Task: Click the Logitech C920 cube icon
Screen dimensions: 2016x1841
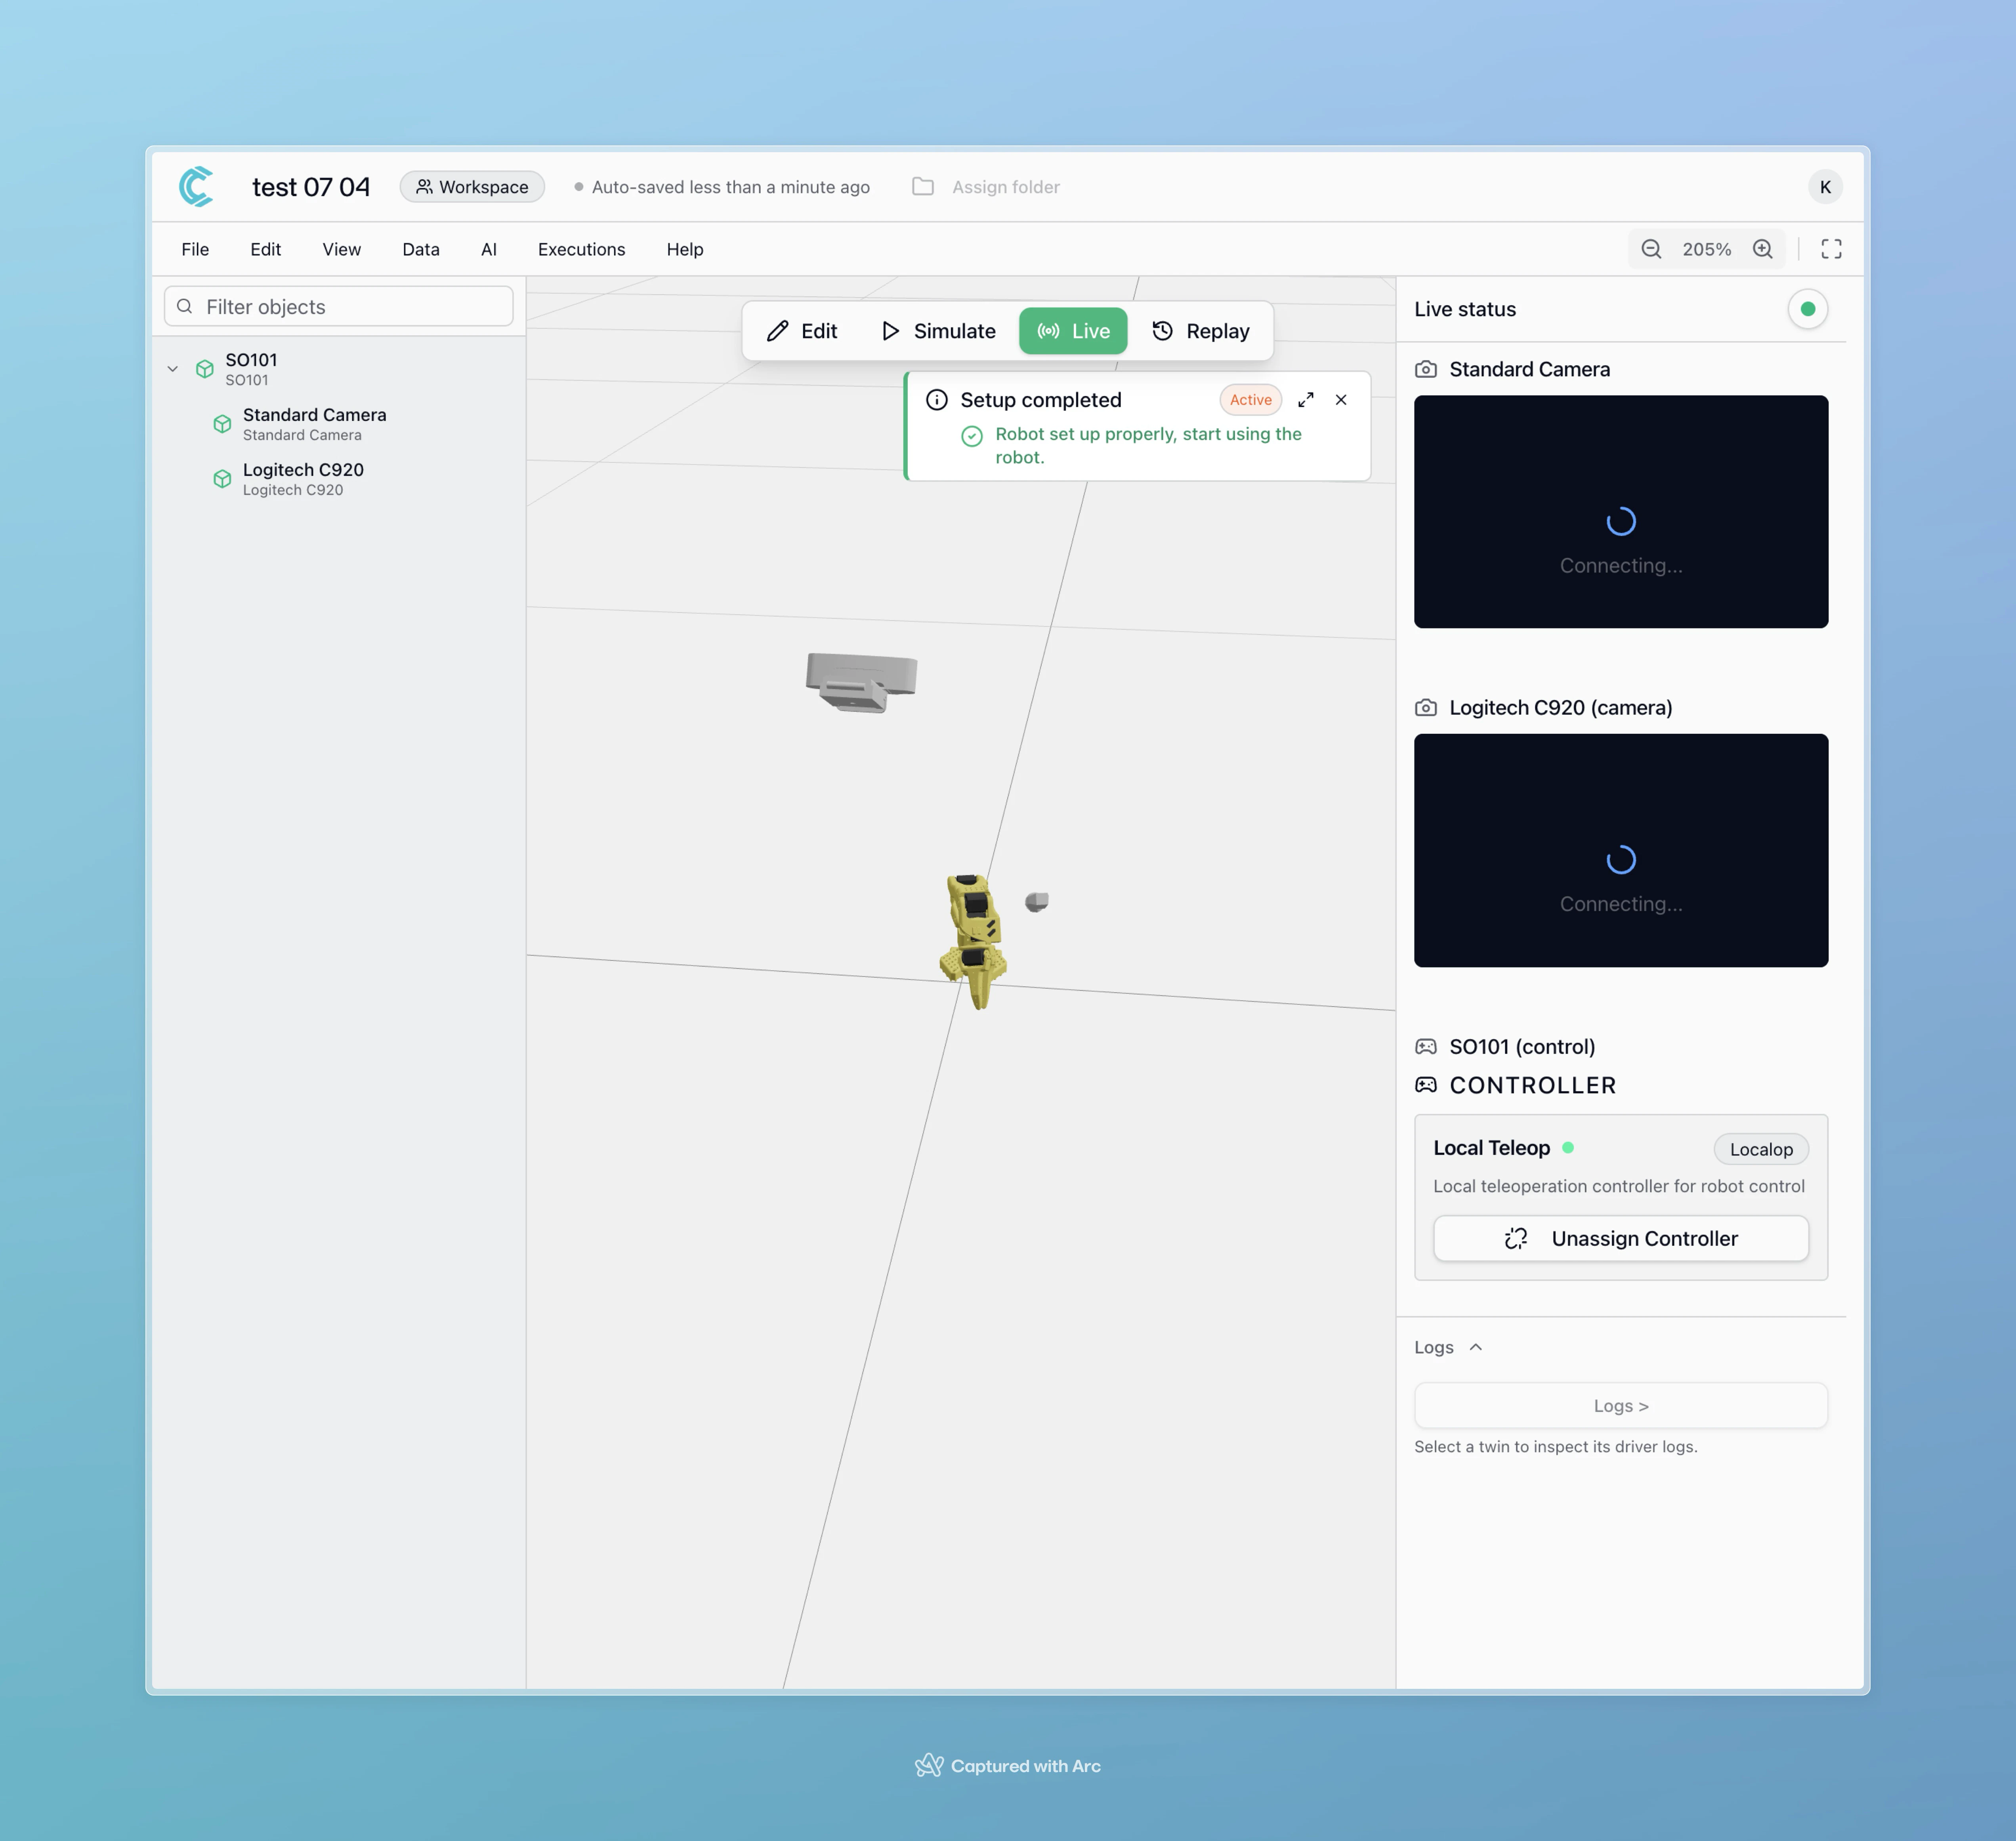Action: (222, 479)
